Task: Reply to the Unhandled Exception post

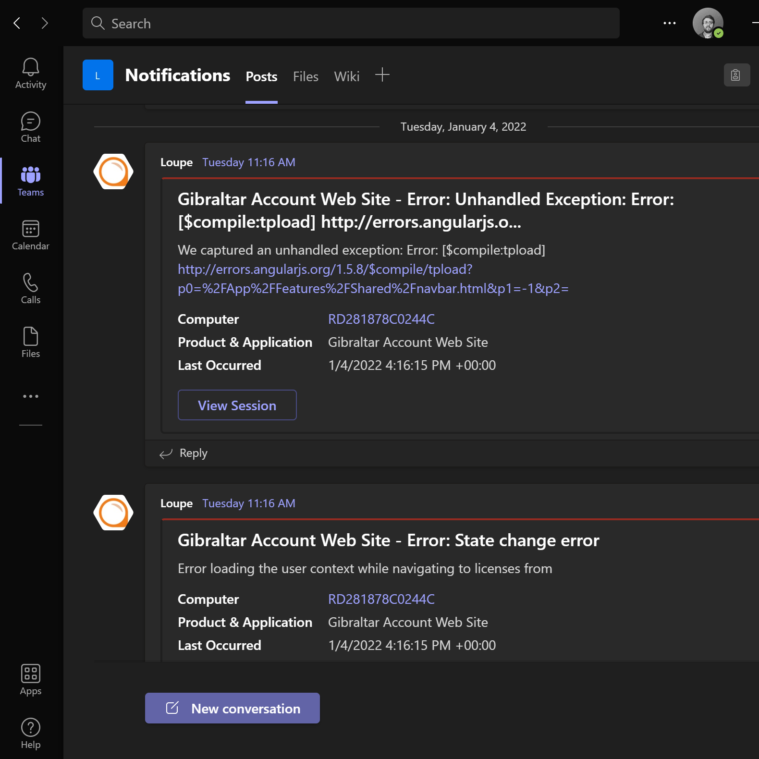Action: click(184, 453)
